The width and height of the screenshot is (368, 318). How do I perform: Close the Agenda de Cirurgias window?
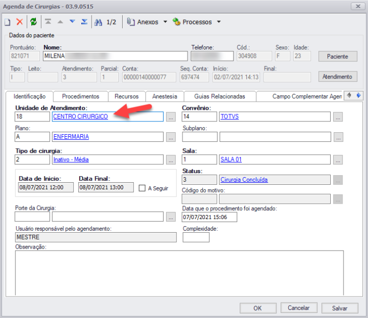pos(358,6)
